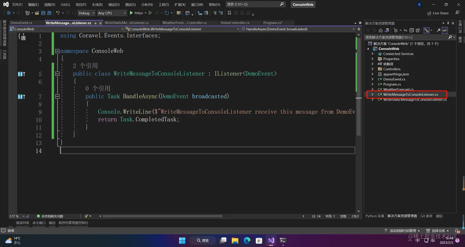Viewport: 465px width, 247px height.
Task: Click the top search box 搜索 (Ctrl+Q)
Action: [x=256, y=4]
